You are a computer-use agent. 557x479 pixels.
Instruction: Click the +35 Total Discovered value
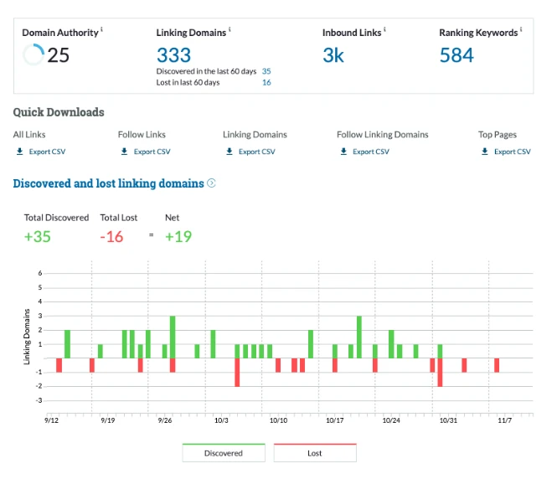[x=38, y=236]
